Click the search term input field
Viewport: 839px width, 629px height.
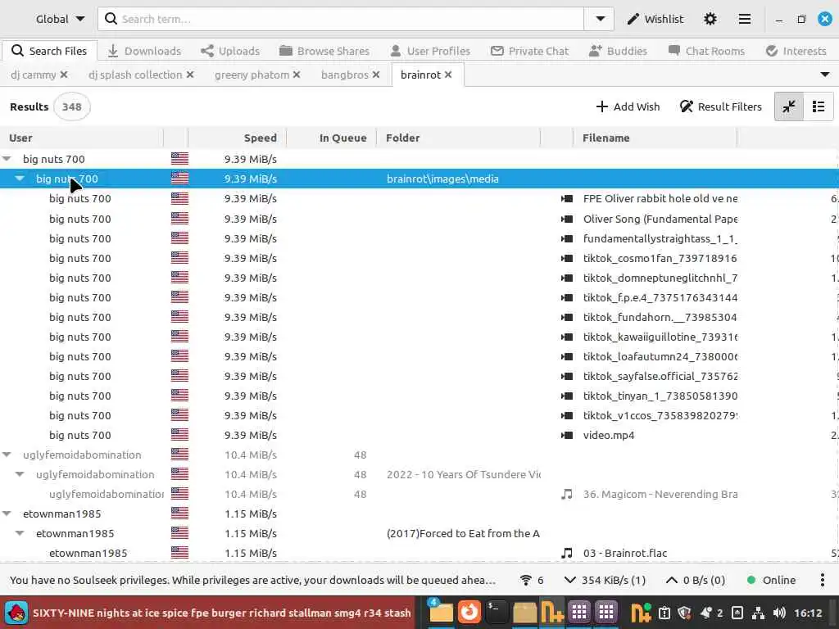tap(341, 20)
